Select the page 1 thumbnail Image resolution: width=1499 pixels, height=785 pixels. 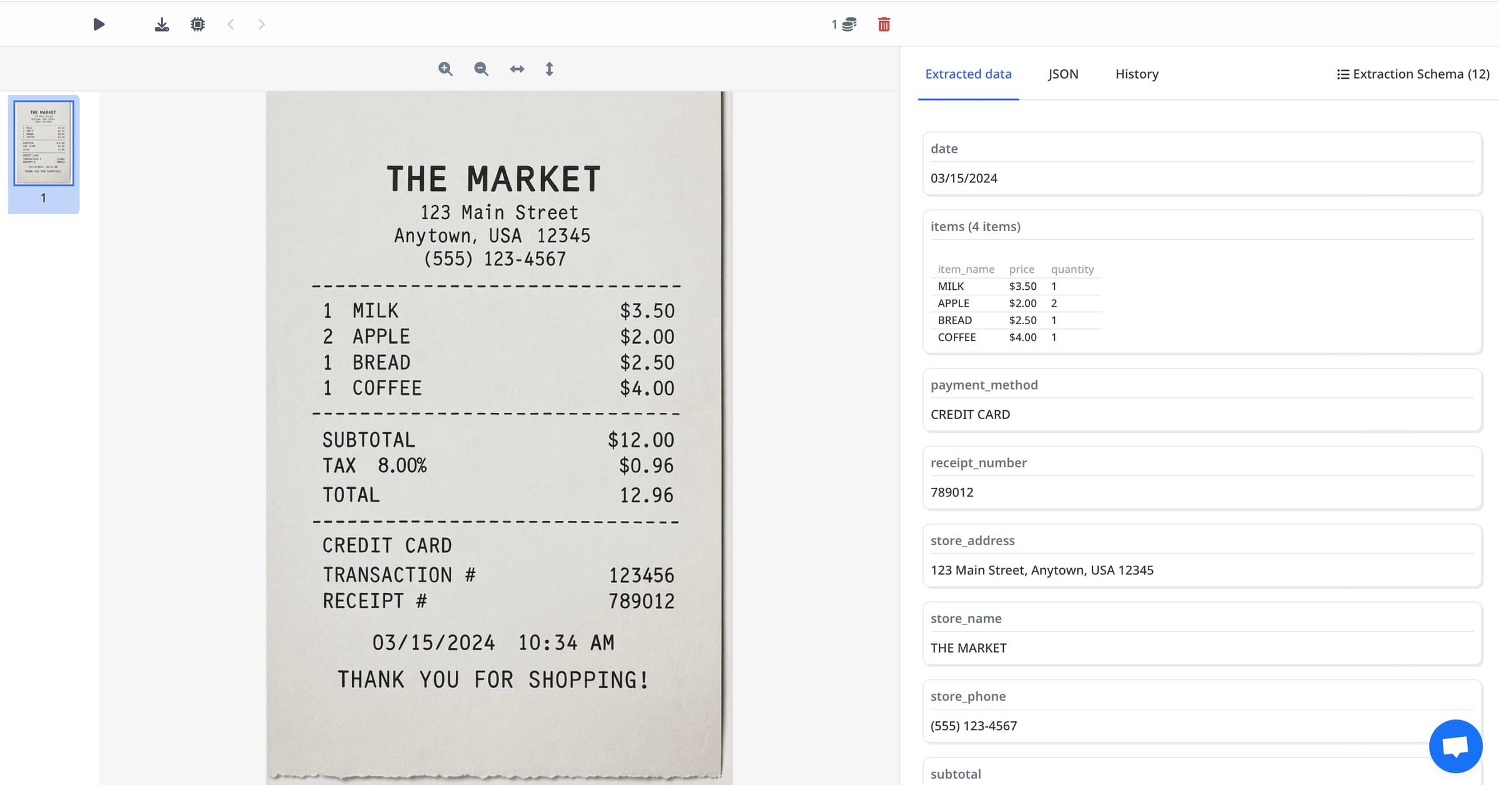[43, 143]
